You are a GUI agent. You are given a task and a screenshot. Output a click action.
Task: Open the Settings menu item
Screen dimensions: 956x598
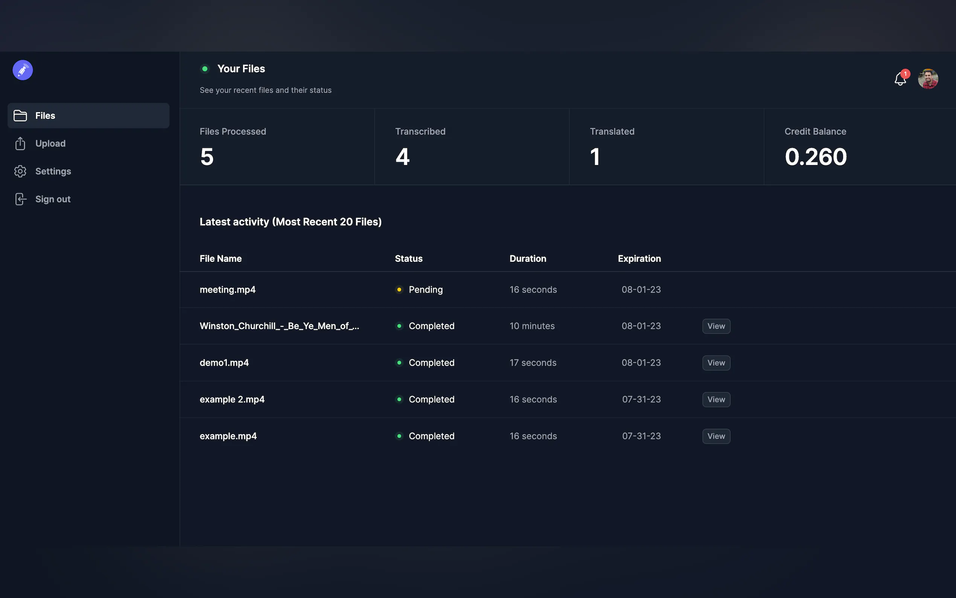pyautogui.click(x=53, y=171)
